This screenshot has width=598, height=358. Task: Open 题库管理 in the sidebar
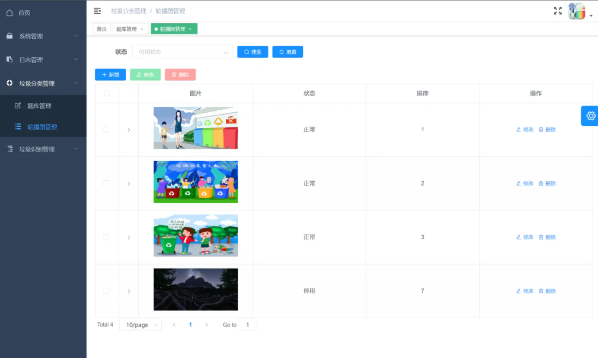click(43, 106)
